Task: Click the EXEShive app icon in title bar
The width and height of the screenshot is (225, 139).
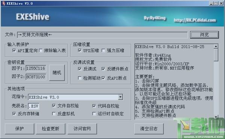Action: [4, 3]
